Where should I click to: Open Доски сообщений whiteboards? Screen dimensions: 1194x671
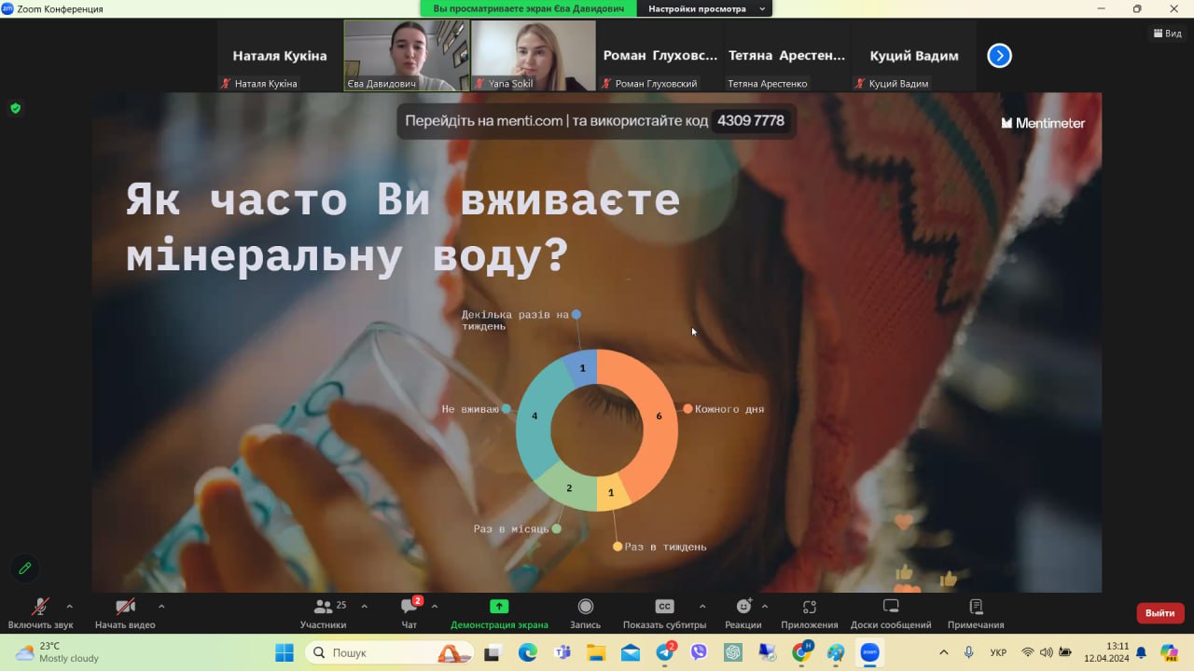point(891,613)
